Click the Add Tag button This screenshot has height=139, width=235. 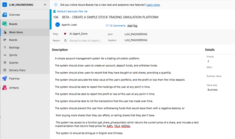tap(132, 26)
